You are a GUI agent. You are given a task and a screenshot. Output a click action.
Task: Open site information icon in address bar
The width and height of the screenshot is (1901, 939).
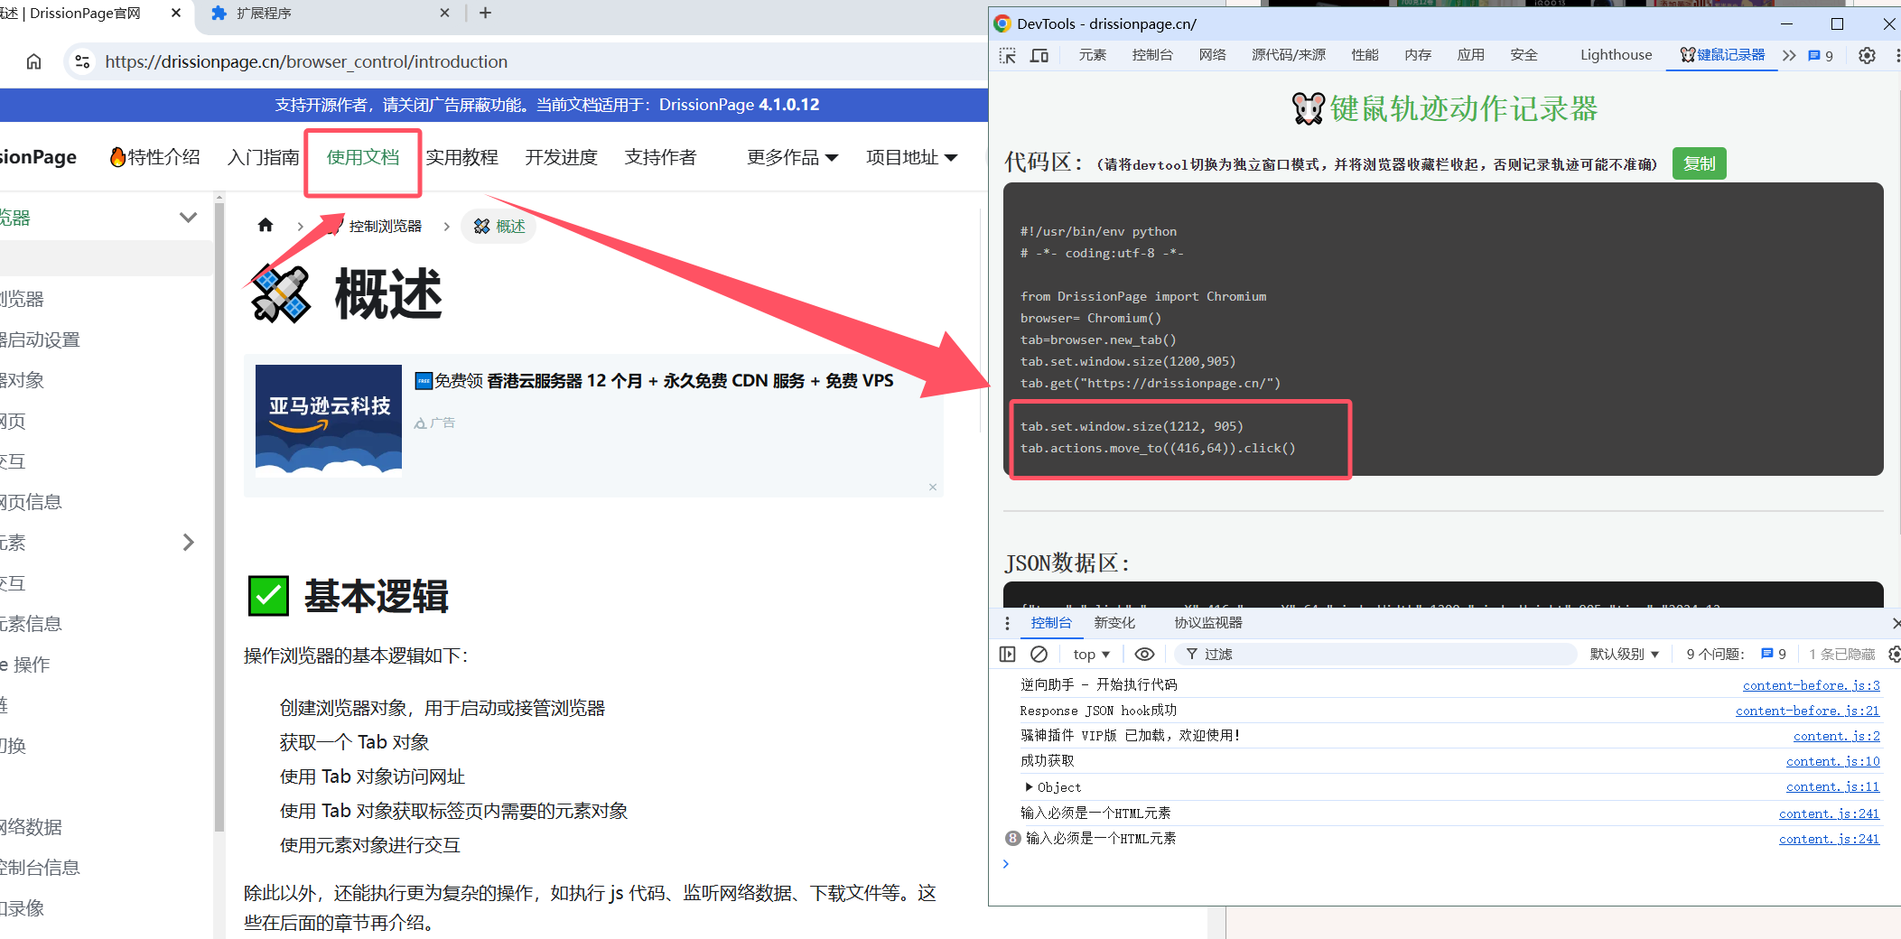pyautogui.click(x=82, y=61)
